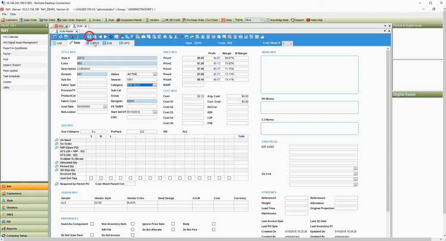Select Customers in the left navigation panel
446x241 pixels.
click(x=14, y=194)
